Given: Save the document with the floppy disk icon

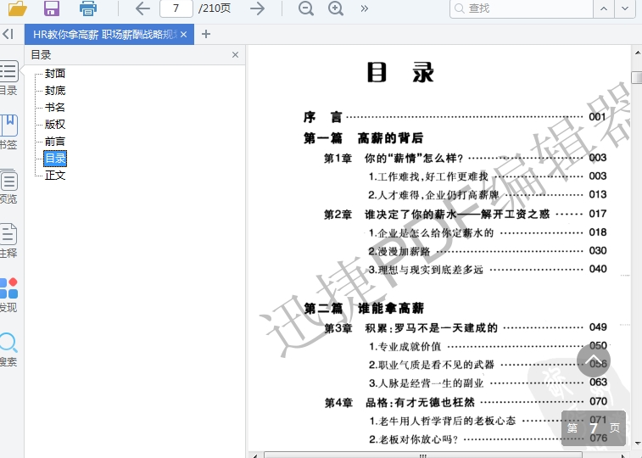Looking at the screenshot, I should point(52,9).
